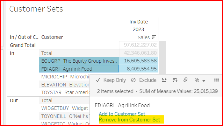The width and height of the screenshot is (223, 126).
Task: Open the dropdown arrow next to set icon
Action: click(x=204, y=81)
